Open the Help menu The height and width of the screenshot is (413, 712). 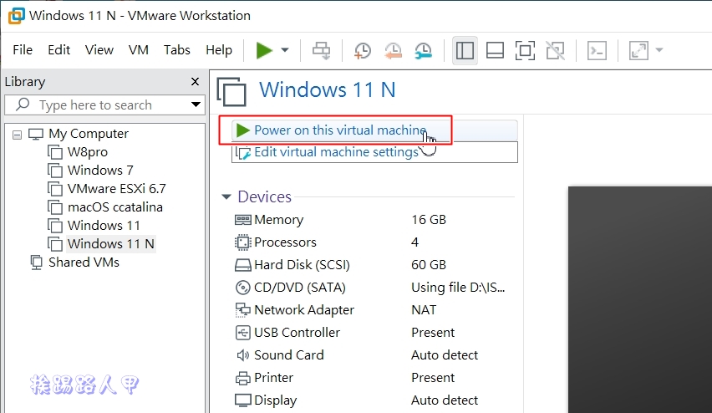tap(219, 50)
